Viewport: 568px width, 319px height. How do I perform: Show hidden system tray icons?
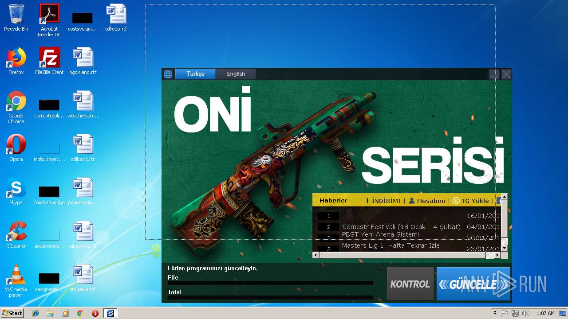pyautogui.click(x=495, y=313)
